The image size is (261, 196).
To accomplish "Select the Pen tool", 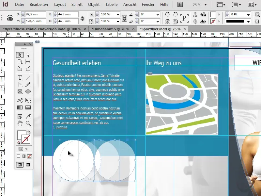I will coord(20,85).
